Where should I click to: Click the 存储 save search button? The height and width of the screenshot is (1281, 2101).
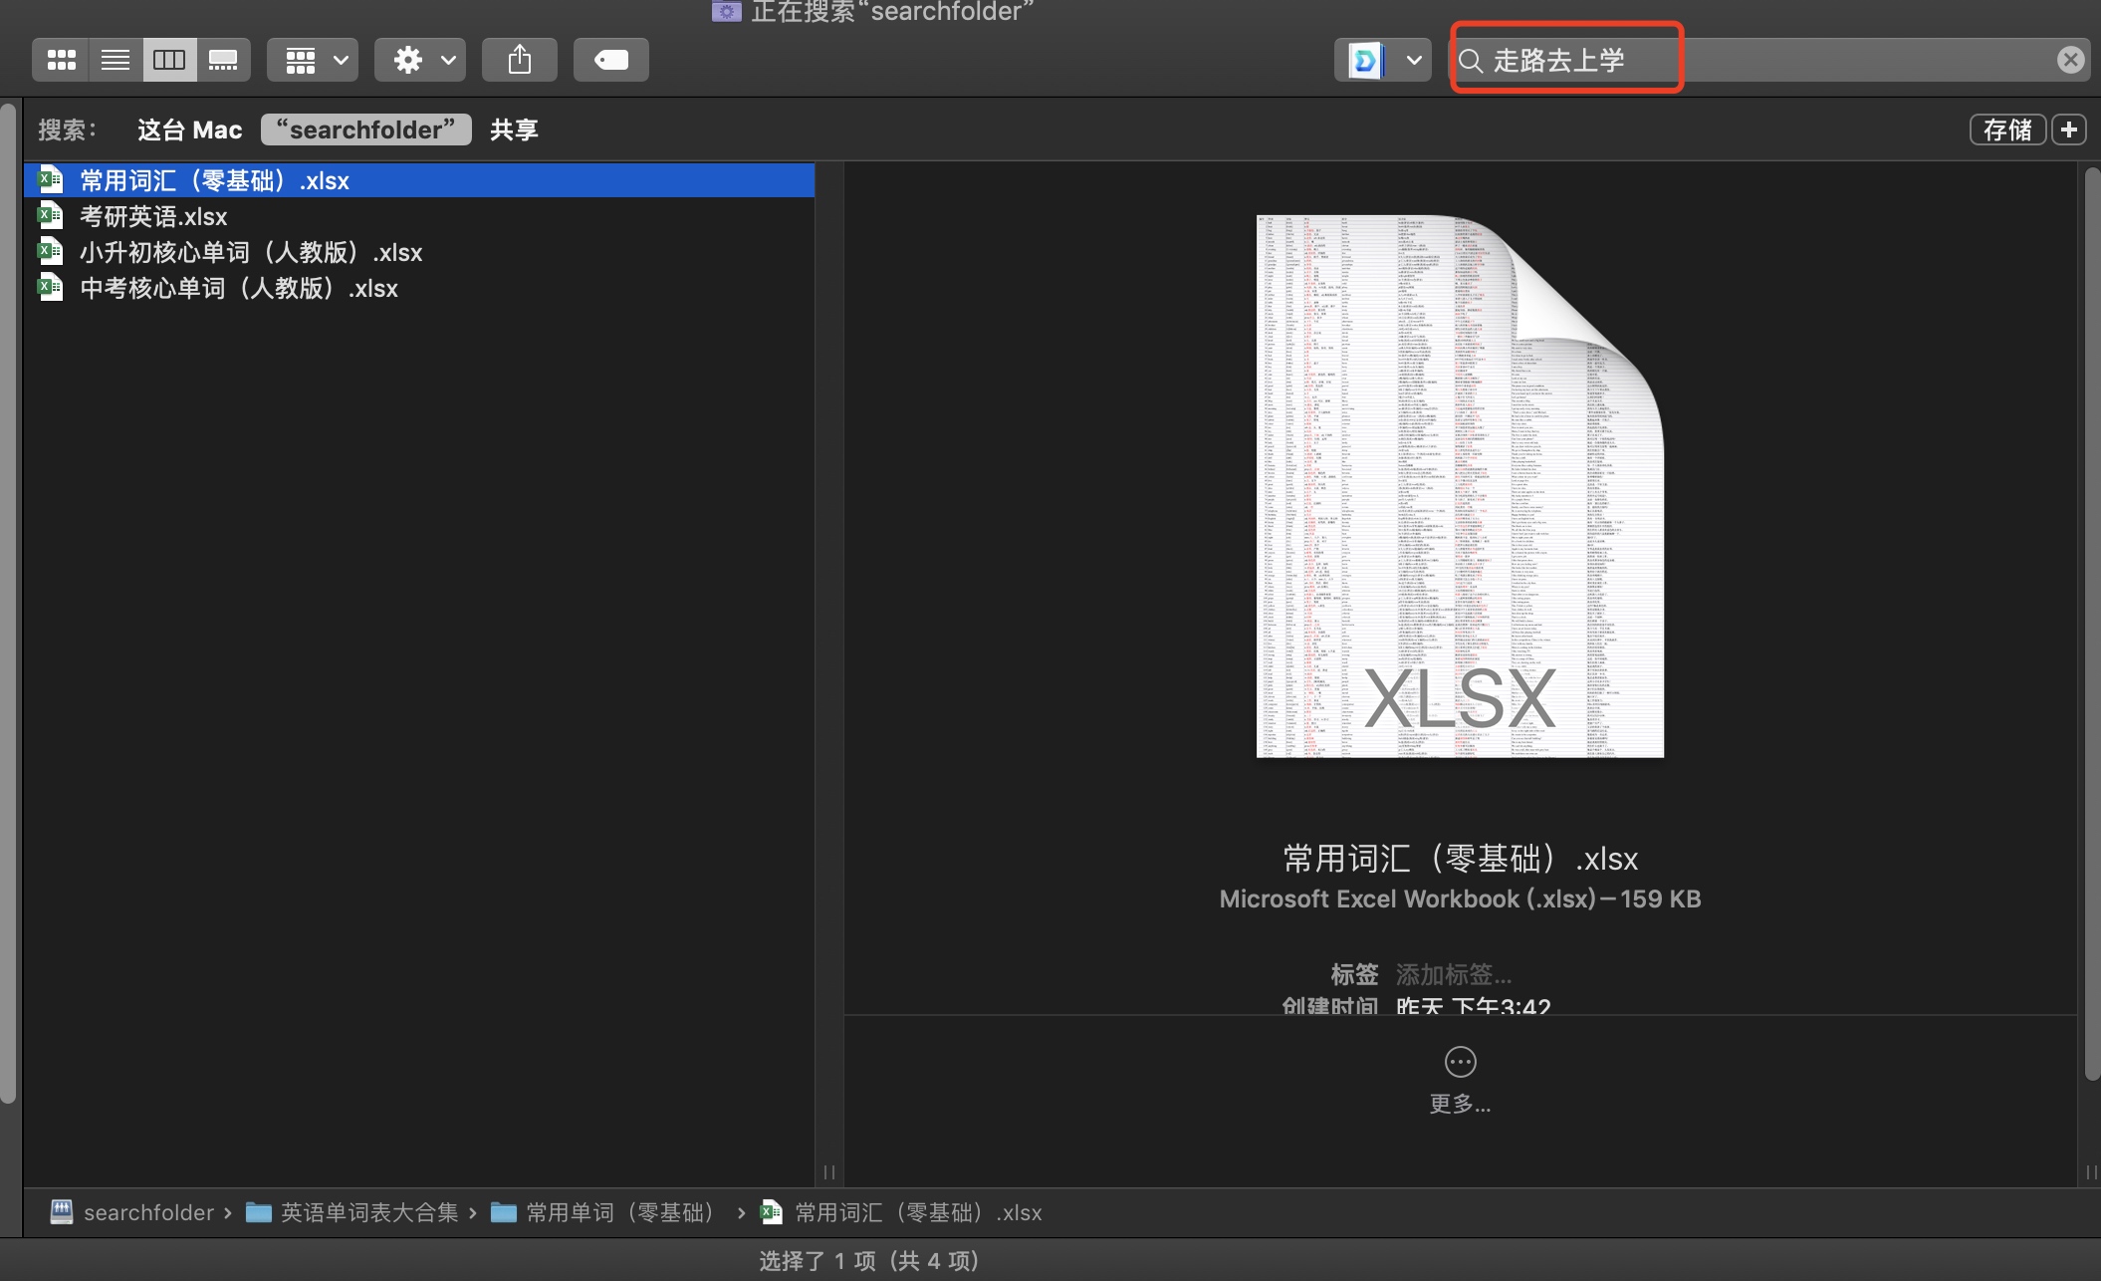click(2007, 129)
